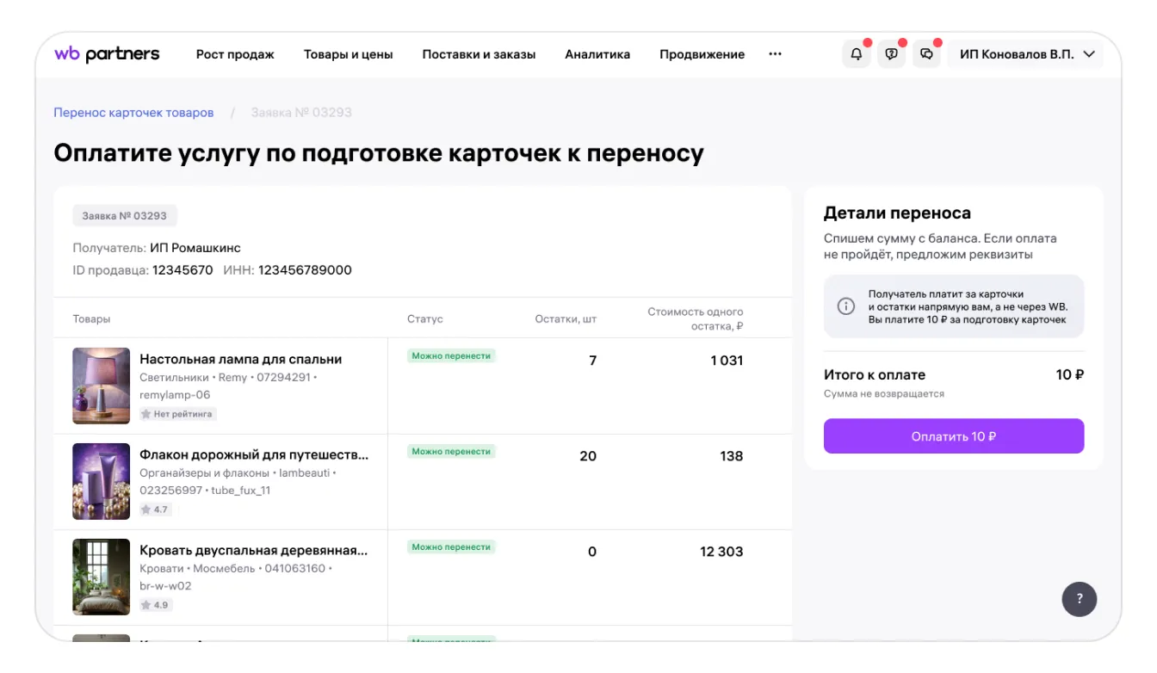Click the star rating icon showing 4.9

(146, 605)
